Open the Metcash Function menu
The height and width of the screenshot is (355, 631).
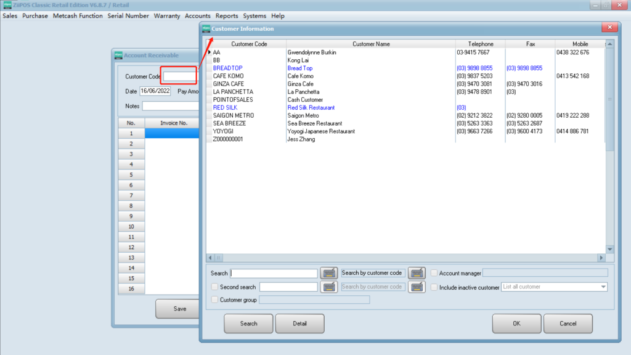[x=78, y=15]
